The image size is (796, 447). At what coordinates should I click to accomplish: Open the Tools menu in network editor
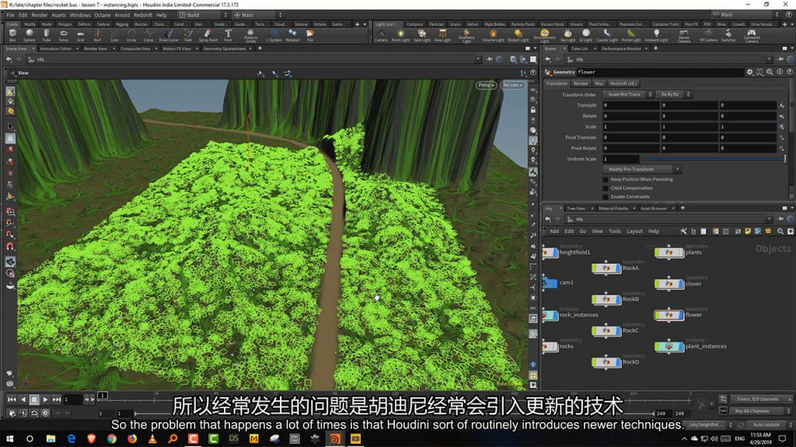coord(615,231)
